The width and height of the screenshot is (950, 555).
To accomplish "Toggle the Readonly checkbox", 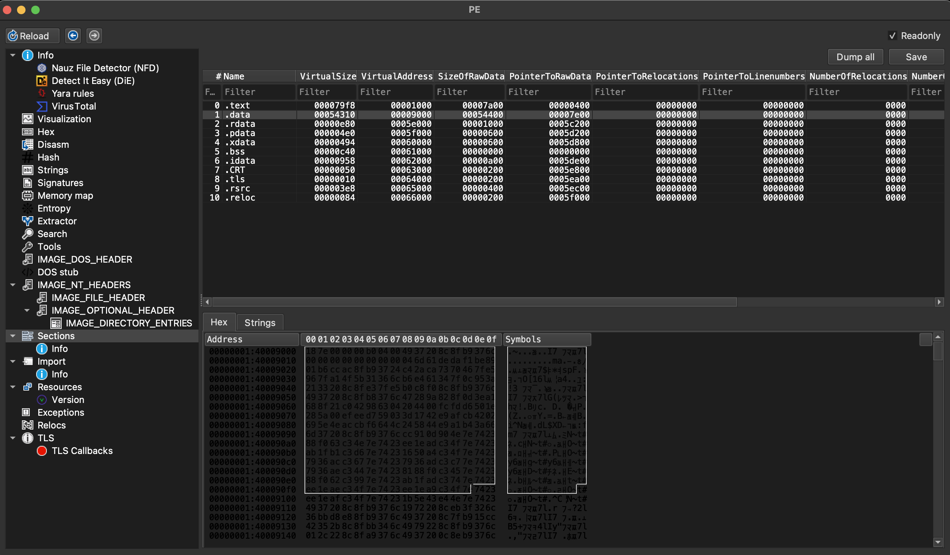I will click(892, 36).
